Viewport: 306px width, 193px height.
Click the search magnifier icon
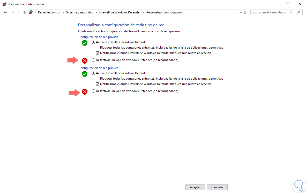pyautogui.click(x=299, y=12)
